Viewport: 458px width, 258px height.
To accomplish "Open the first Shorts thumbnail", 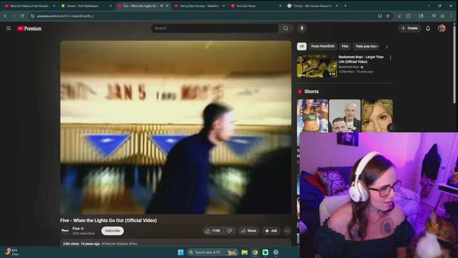I will 312,116.
